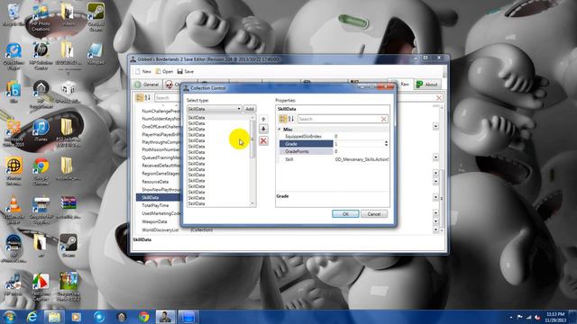Screen dimensions: 577x324
Task: Open dropdown arrow on OneOffLevelChallenge row
Action: [435, 126]
